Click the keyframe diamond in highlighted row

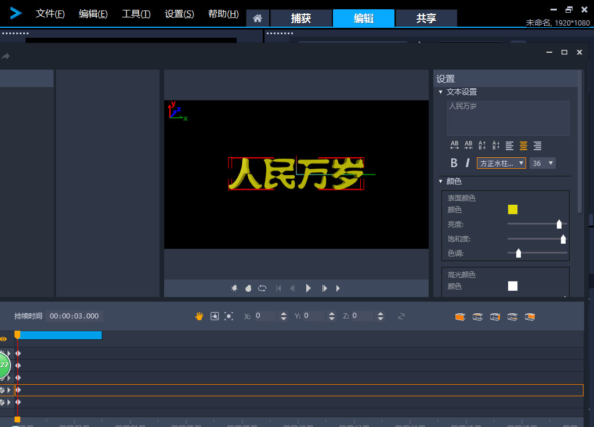click(18, 390)
